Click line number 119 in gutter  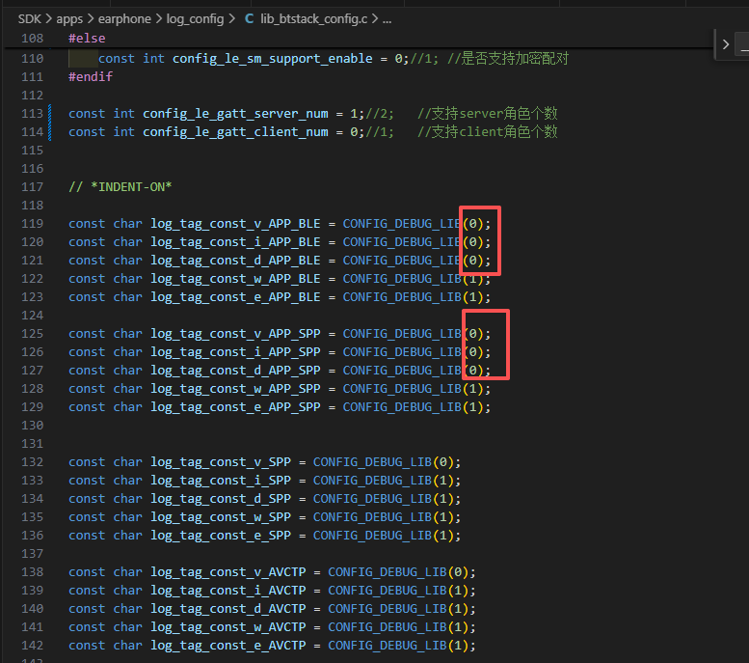pos(32,224)
